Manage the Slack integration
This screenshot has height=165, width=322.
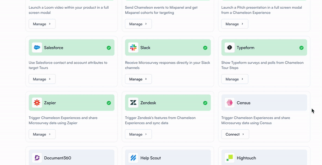(139, 79)
